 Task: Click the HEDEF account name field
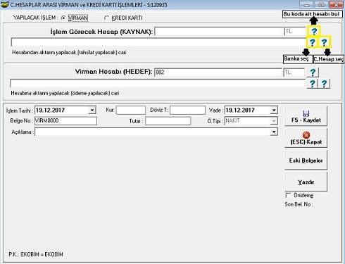[158, 83]
